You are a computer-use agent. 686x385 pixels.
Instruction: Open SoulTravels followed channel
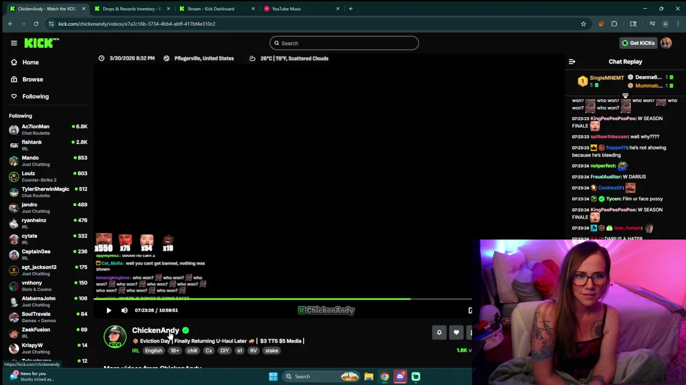pyautogui.click(x=48, y=317)
